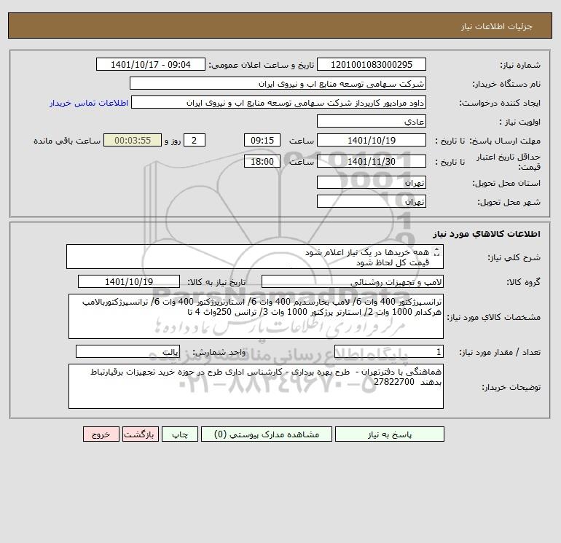Click the validity time field 18:00

point(262,161)
